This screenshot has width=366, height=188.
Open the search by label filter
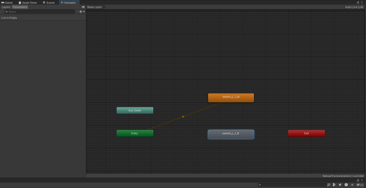click(x=340, y=185)
